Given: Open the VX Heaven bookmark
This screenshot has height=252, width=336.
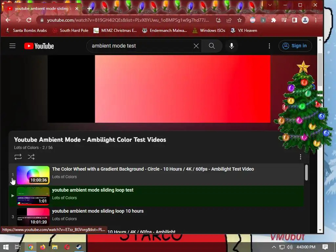Looking at the screenshot, I should pos(244,31).
